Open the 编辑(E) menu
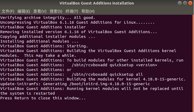 coord(24,11)
